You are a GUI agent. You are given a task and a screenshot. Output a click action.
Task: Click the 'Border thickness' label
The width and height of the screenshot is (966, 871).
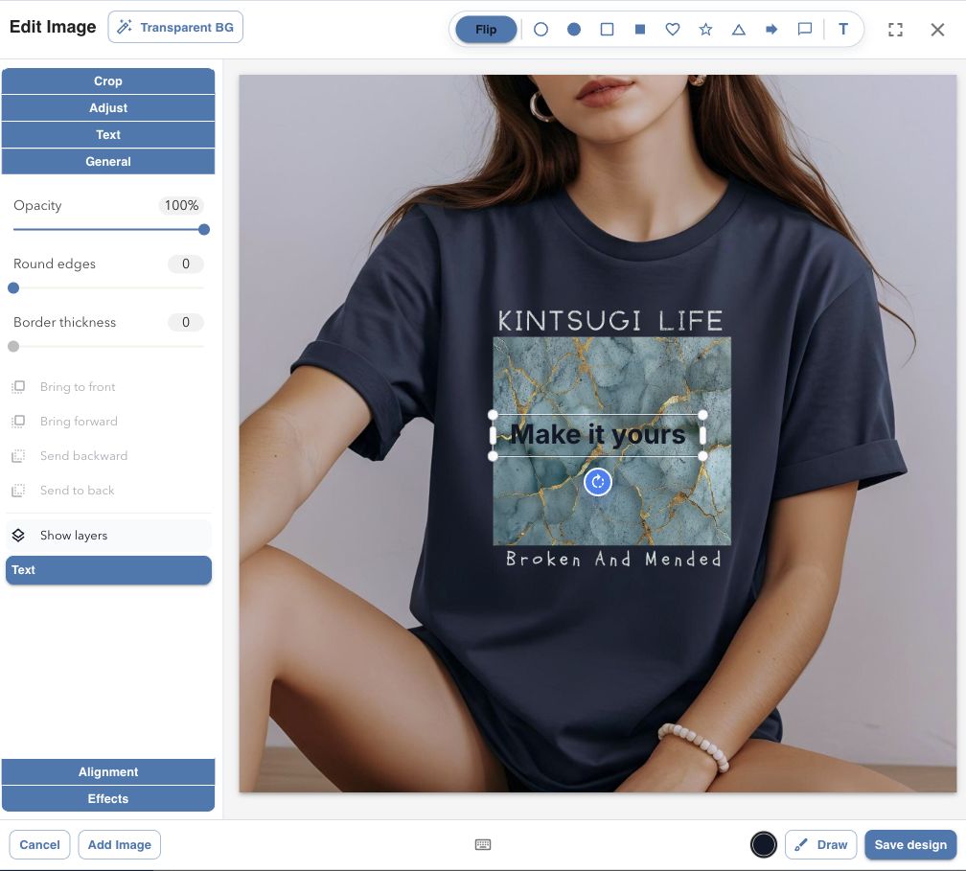(65, 322)
